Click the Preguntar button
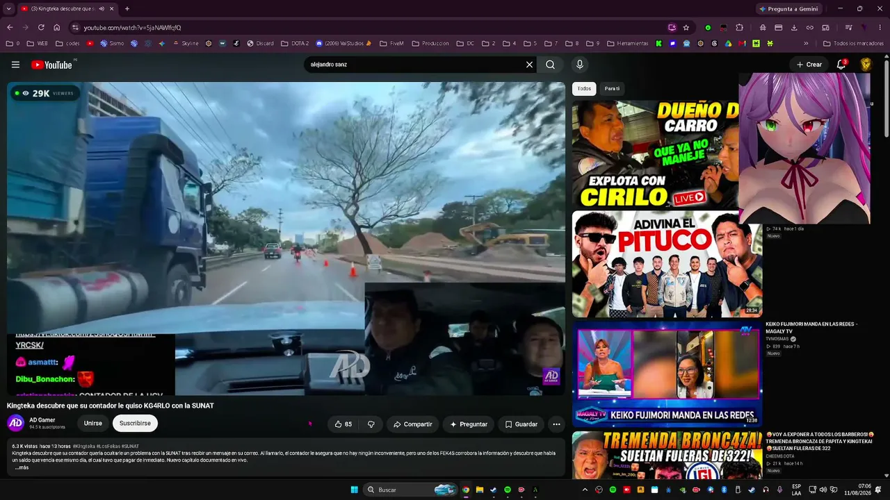 tap(469, 424)
